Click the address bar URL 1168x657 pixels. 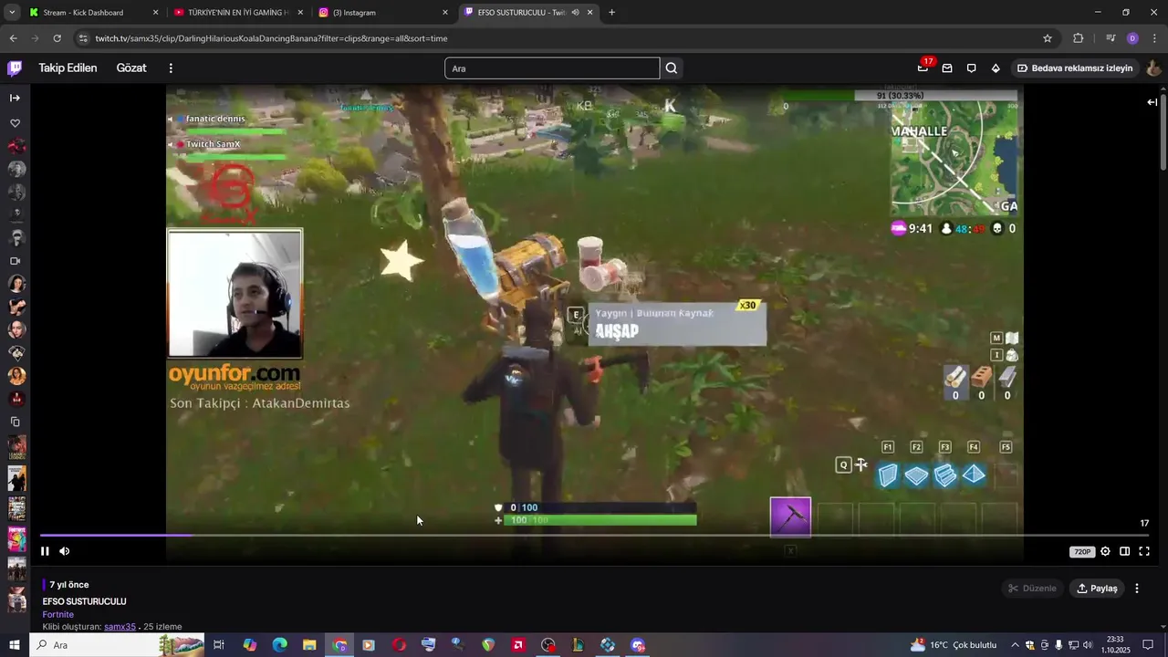coord(271,38)
